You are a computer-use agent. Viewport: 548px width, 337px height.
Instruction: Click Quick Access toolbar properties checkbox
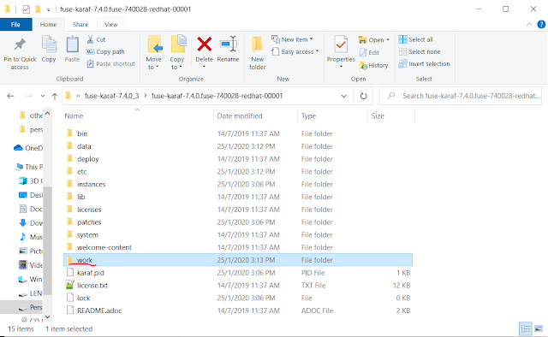coord(27,9)
